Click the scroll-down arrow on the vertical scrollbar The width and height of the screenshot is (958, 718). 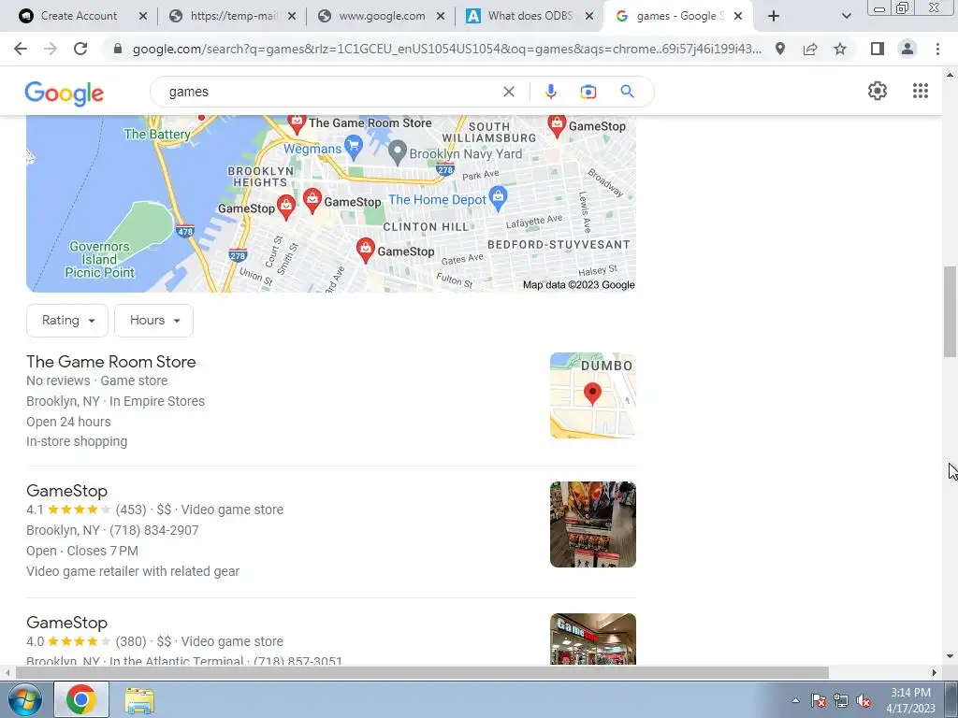tap(950, 656)
